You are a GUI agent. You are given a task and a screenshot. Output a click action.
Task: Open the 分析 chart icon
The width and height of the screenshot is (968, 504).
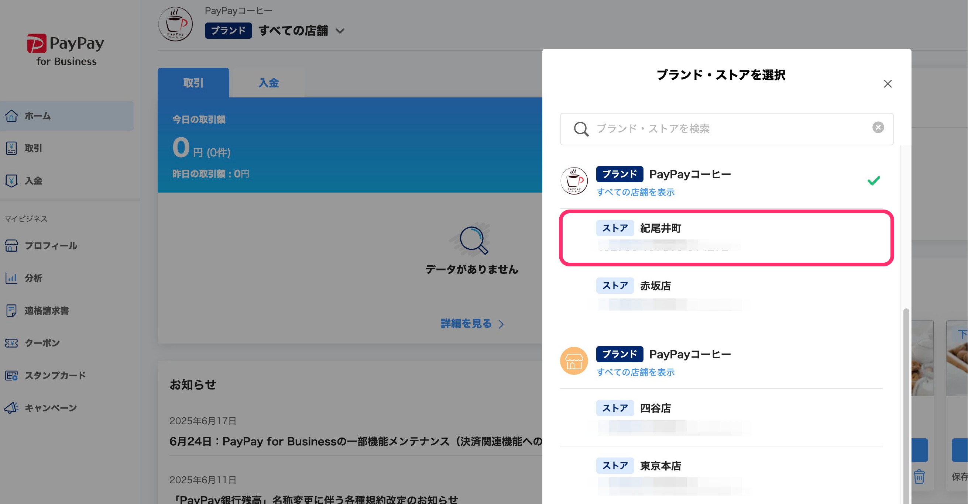(x=11, y=278)
